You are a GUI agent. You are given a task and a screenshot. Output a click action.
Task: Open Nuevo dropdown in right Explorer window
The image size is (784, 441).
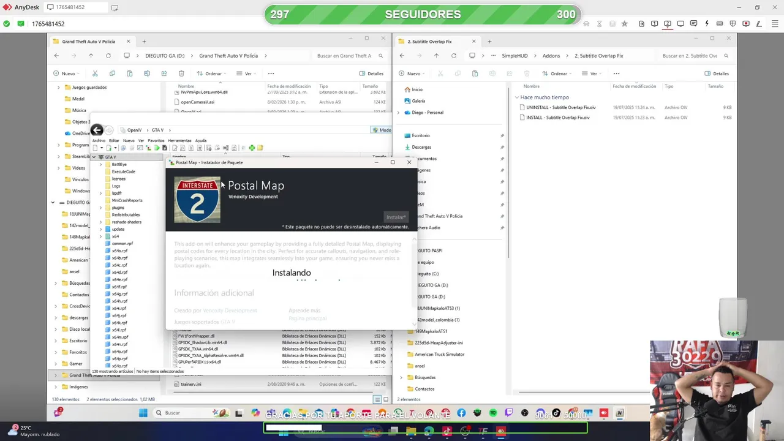411,73
